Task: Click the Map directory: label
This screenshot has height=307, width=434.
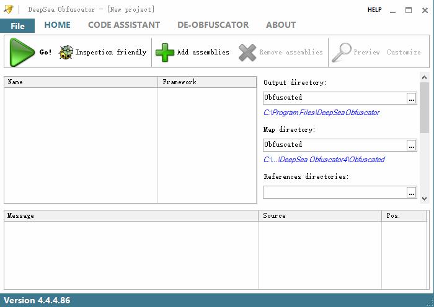Action: point(290,129)
